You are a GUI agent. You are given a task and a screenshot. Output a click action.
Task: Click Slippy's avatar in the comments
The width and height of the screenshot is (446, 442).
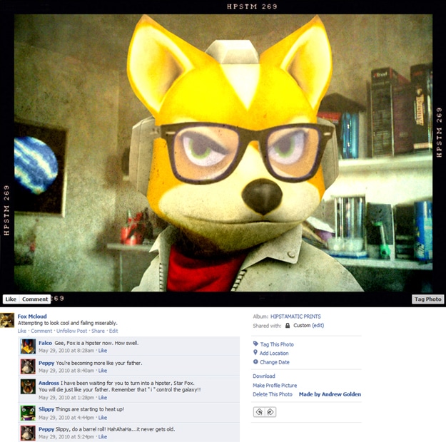pyautogui.click(x=28, y=413)
